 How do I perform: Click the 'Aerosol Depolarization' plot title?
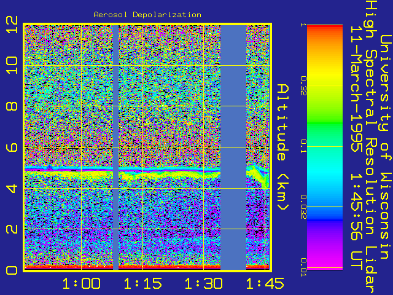(x=147, y=15)
